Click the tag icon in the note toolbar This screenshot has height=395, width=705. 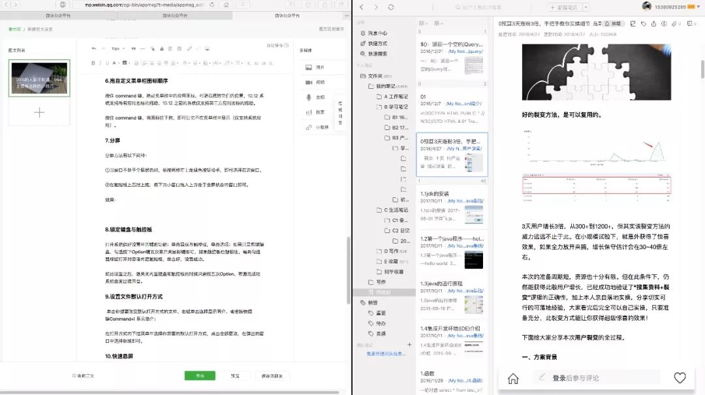[644, 24]
